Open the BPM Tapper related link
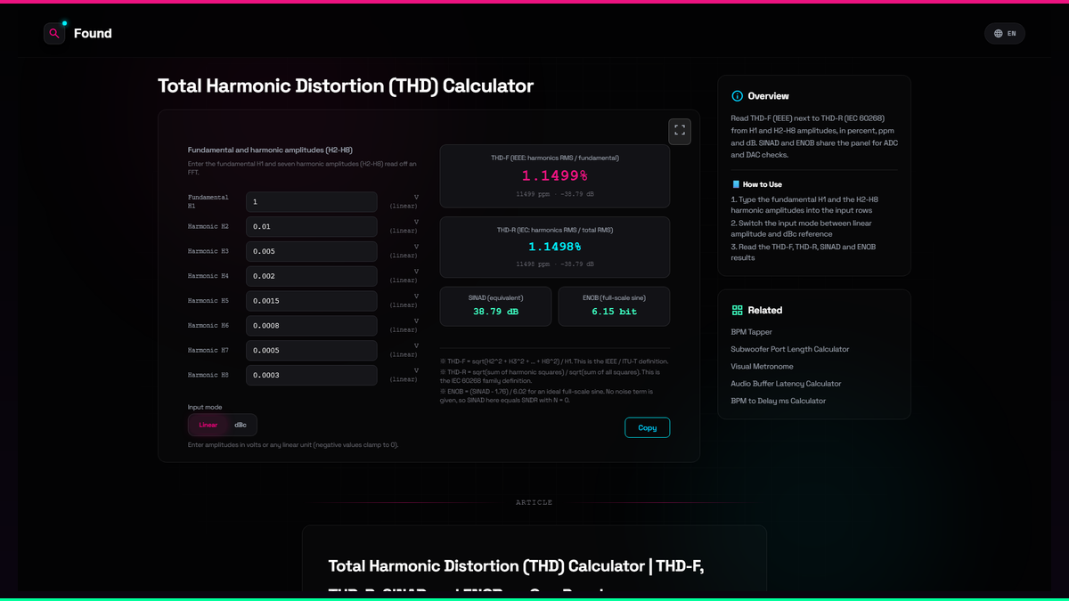The height and width of the screenshot is (601, 1069). click(752, 332)
